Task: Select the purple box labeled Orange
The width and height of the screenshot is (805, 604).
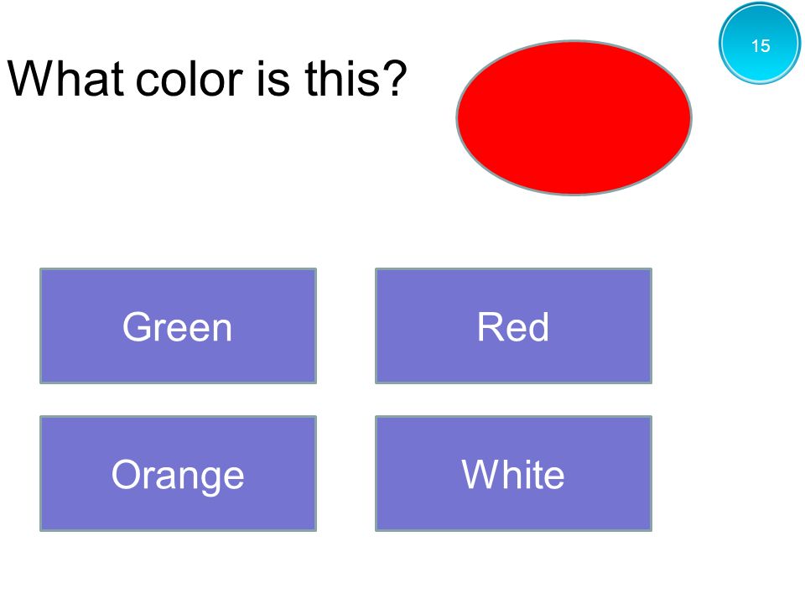Action: point(178,473)
